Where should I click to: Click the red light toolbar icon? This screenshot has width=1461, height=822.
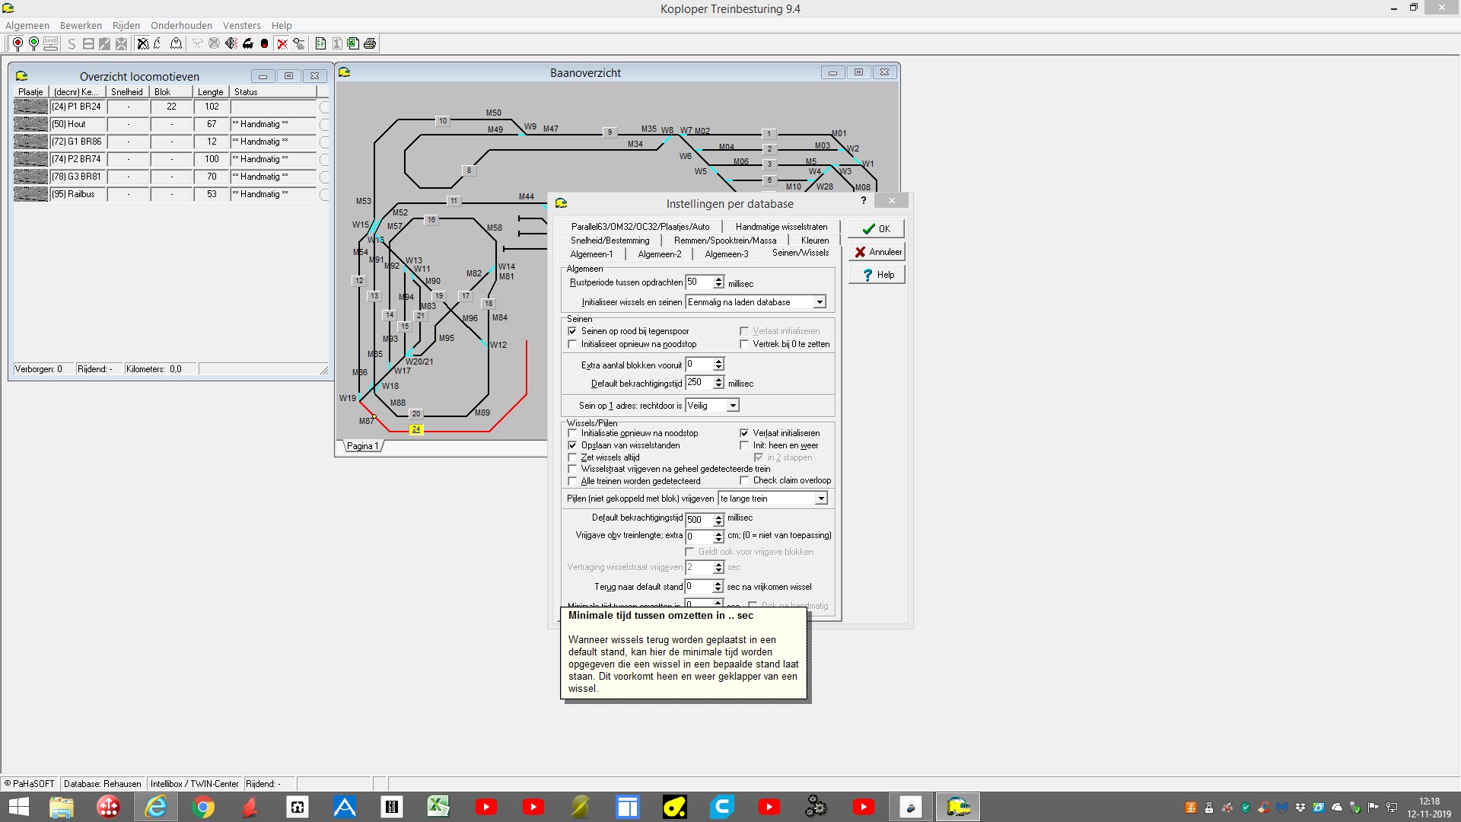coord(264,43)
